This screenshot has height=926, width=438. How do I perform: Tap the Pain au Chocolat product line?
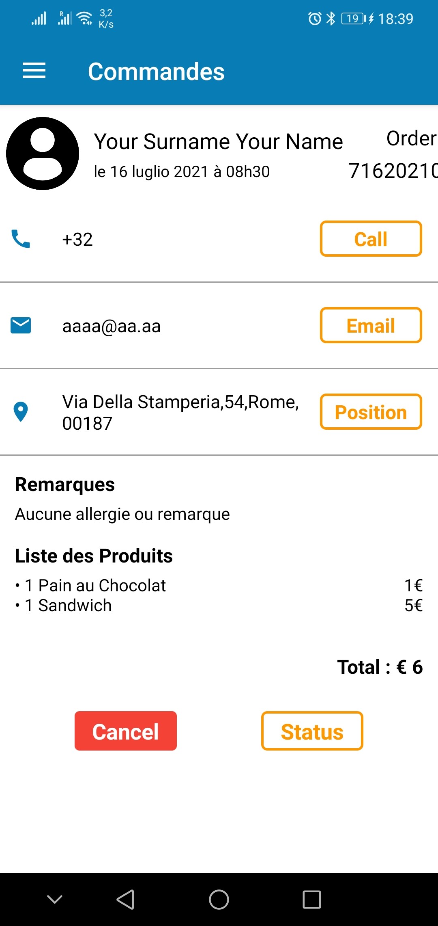pos(95,586)
